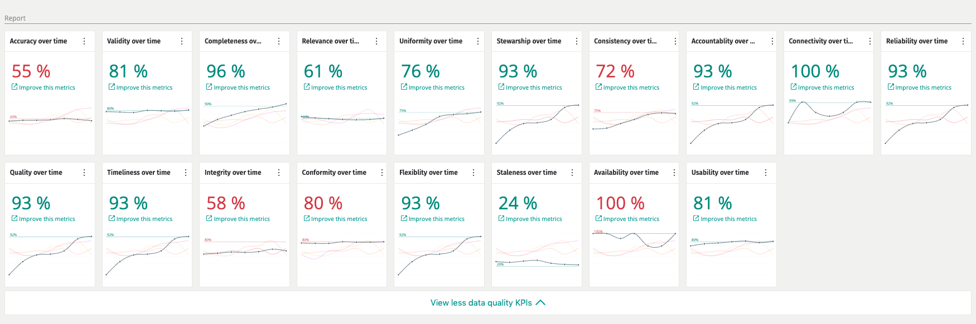The width and height of the screenshot is (976, 324).
Task: Open options menu for Quality over time
Action: click(84, 173)
